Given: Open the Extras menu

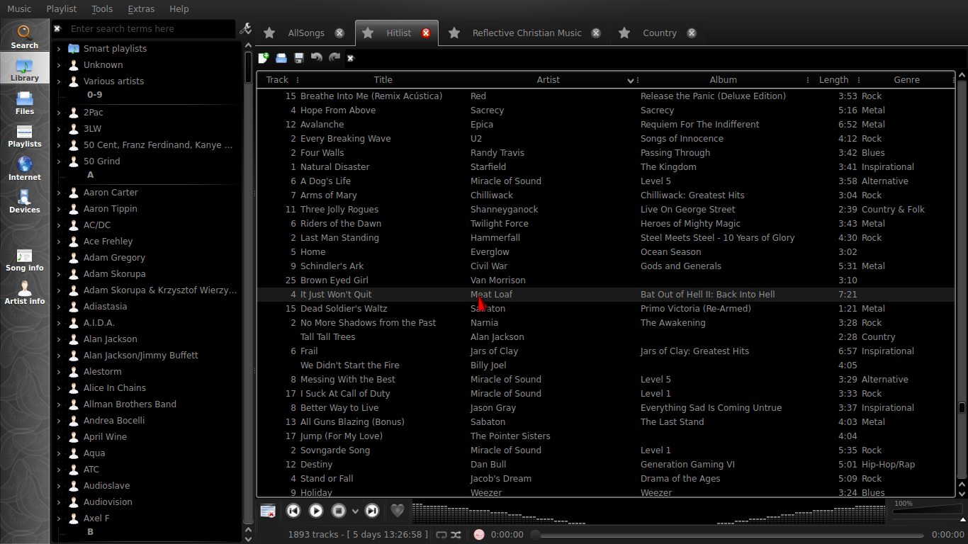Looking at the screenshot, I should pyautogui.click(x=141, y=9).
